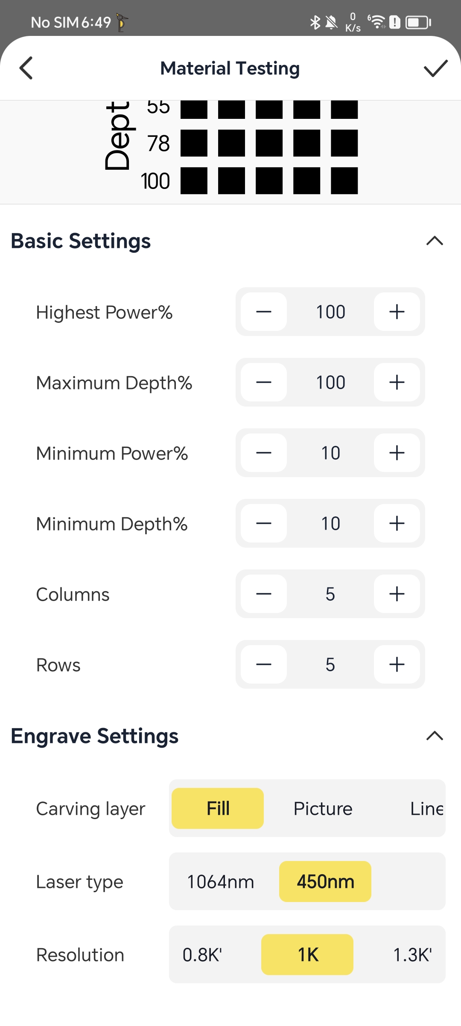Switch carving layer to Line

tap(426, 808)
